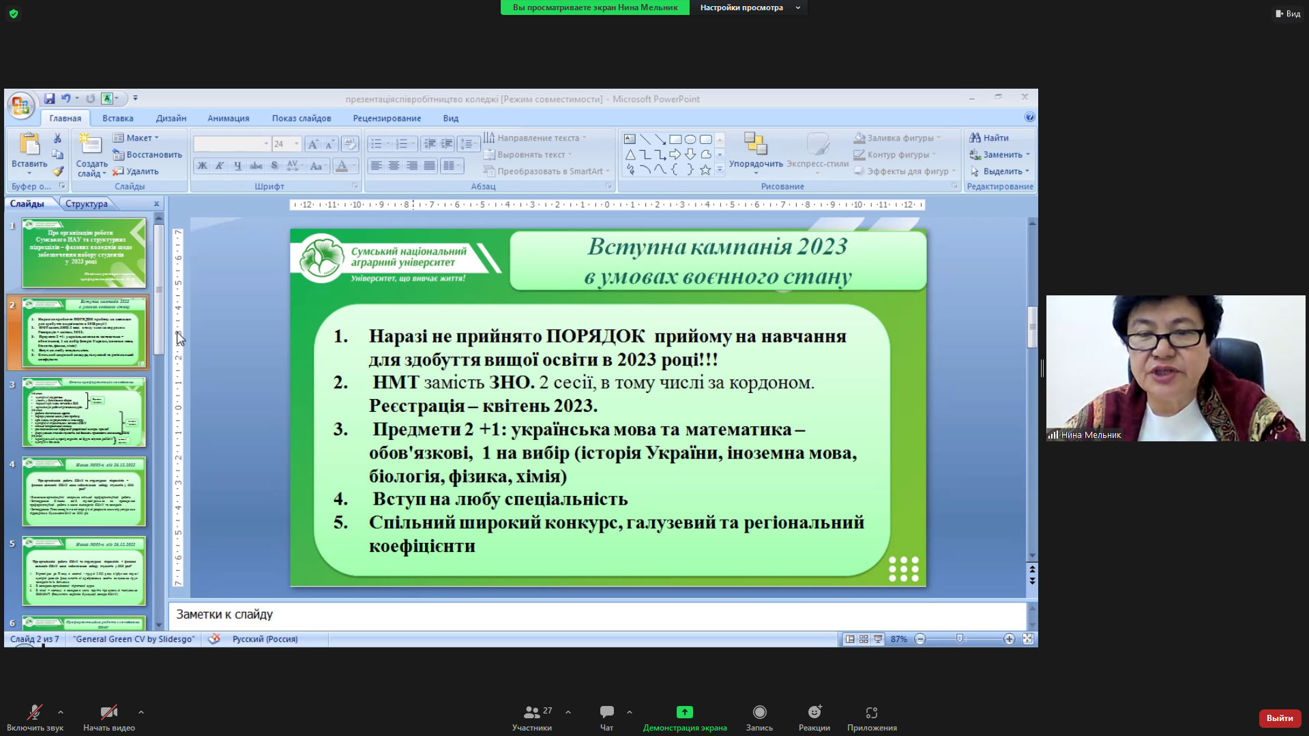Align the text to the left

tap(376, 166)
